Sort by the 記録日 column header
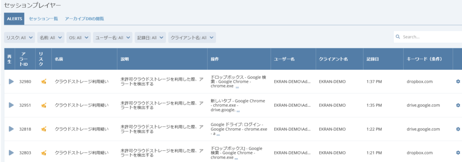 point(383,59)
